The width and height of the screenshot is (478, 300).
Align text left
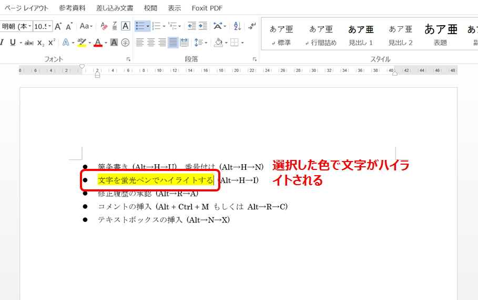[140, 42]
